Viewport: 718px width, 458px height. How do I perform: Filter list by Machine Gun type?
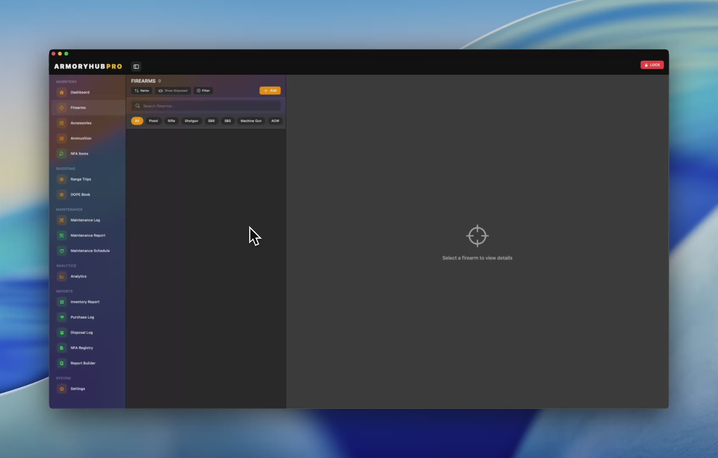251,121
